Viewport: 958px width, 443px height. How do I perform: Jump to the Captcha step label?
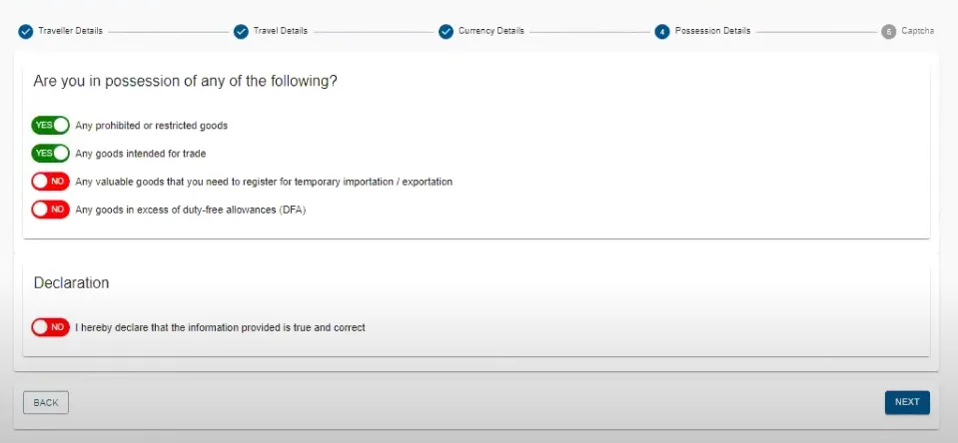[x=918, y=31]
